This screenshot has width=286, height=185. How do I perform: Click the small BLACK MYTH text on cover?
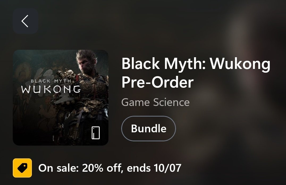click(x=51, y=81)
